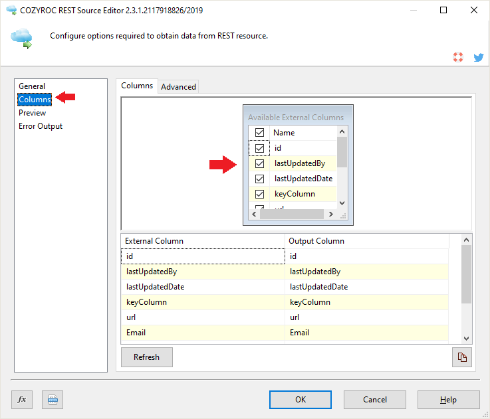This screenshot has height=419, width=490.
Task: Edit the url Output Column cell
Action: (x=367, y=317)
